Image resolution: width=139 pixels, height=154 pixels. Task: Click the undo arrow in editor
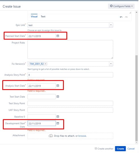[121, 17]
